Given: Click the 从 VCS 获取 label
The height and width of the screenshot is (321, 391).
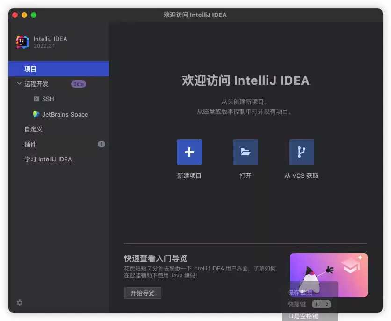Looking at the screenshot, I should click(x=302, y=176).
